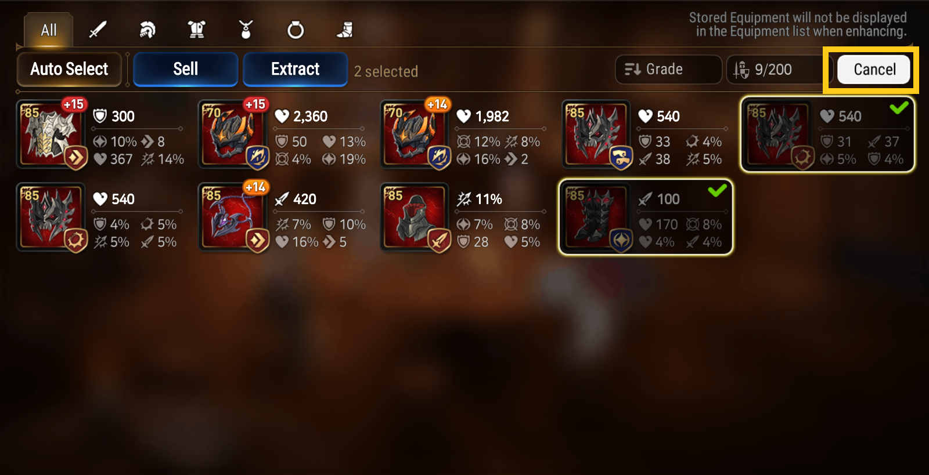Select the level 85 red armor with 11% stat
Viewport: 929px width, 475px height.
point(465,217)
